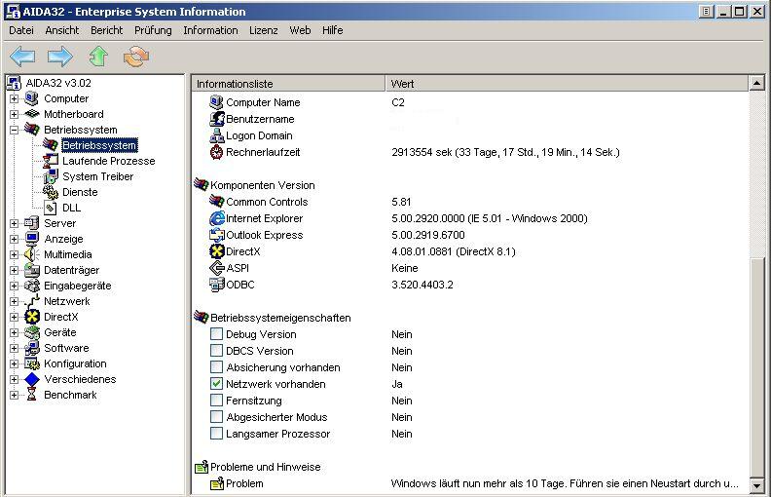Click the blue back arrow toolbar icon
The height and width of the screenshot is (497, 771).
(22, 57)
